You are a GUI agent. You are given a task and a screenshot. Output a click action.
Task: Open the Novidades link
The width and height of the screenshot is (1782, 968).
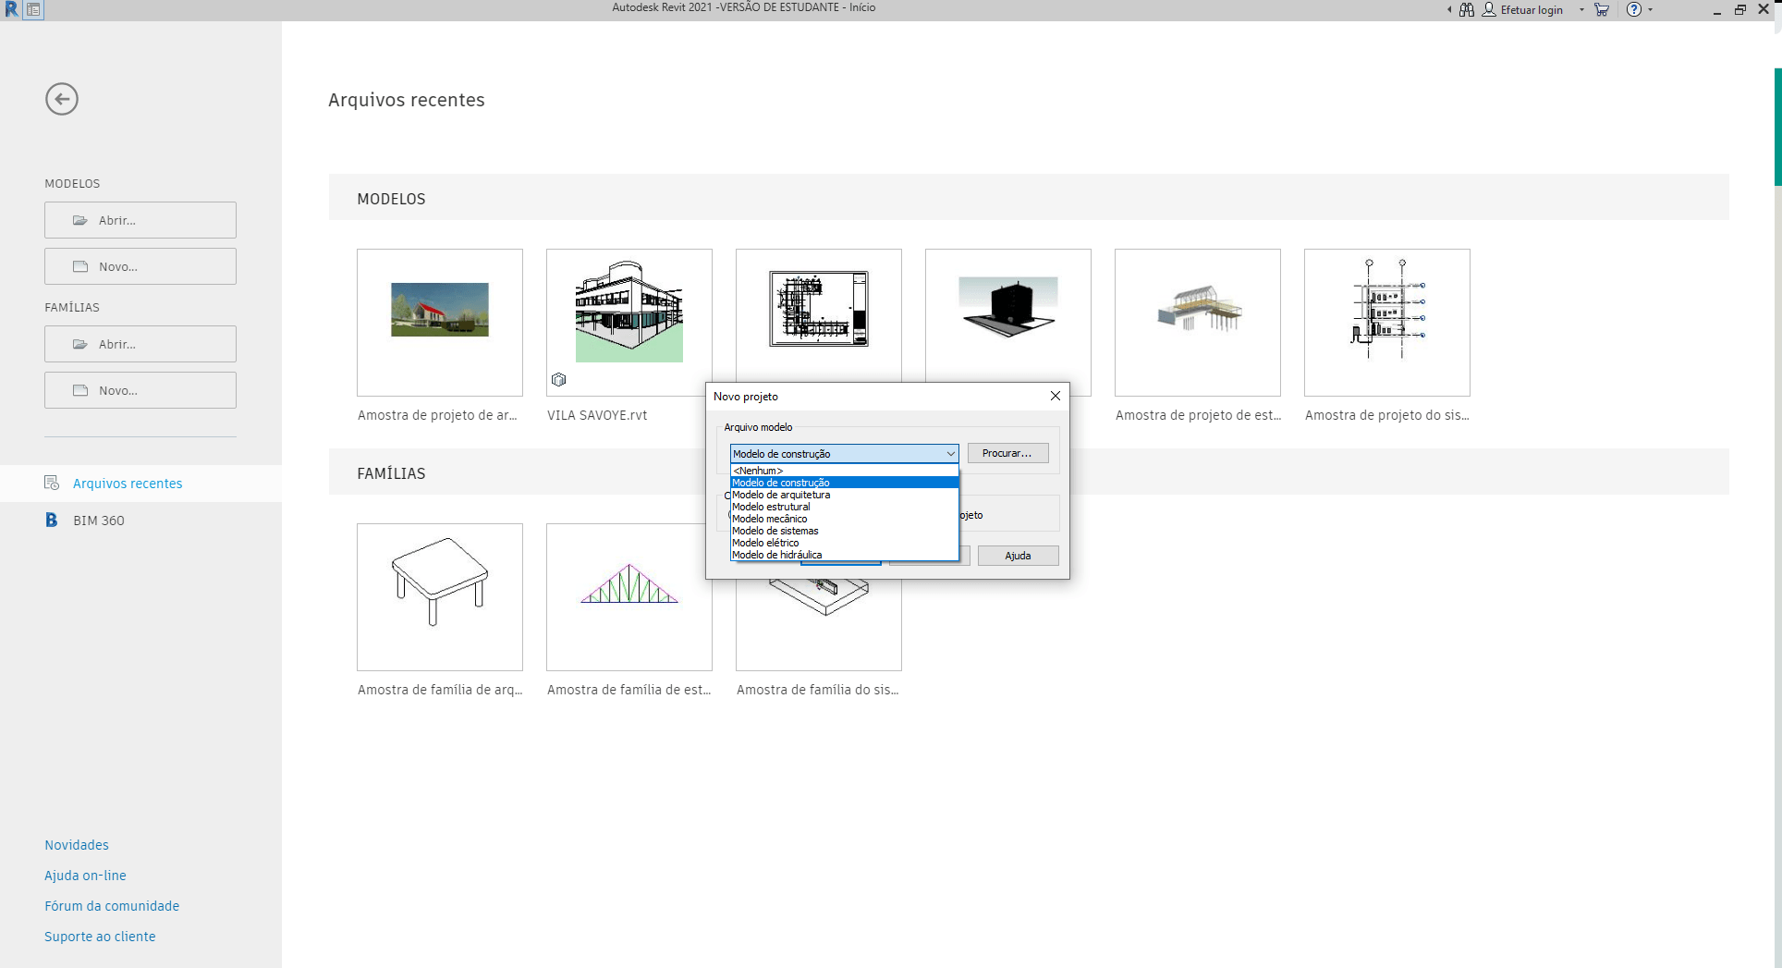77,844
